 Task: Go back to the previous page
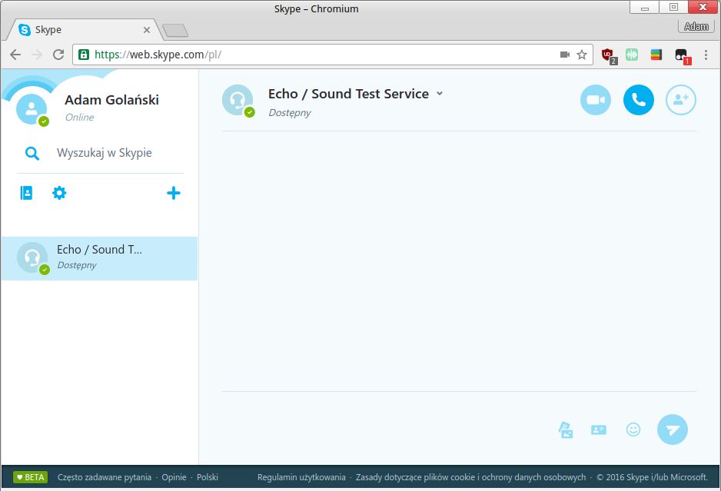click(x=15, y=55)
